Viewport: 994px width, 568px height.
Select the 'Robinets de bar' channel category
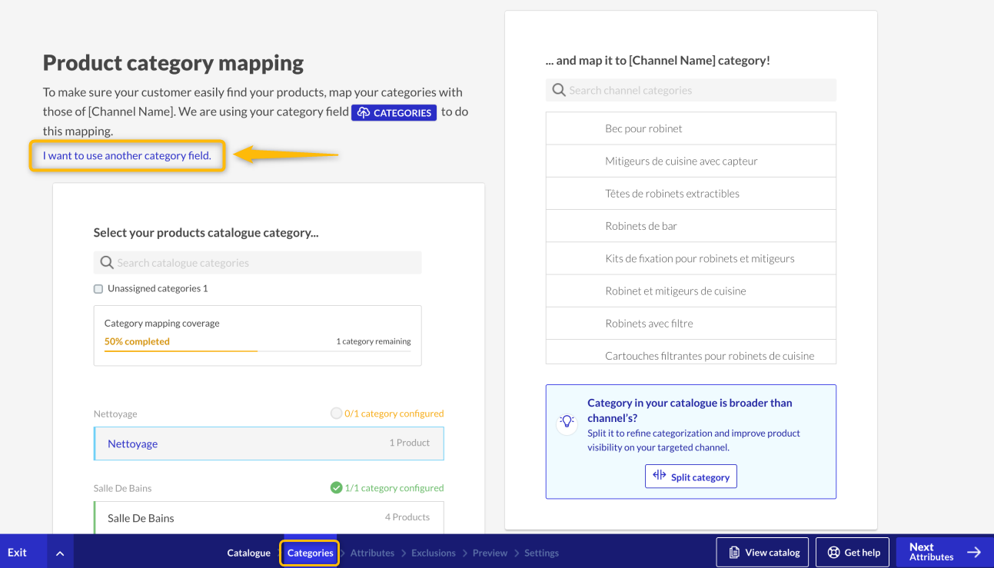691,226
